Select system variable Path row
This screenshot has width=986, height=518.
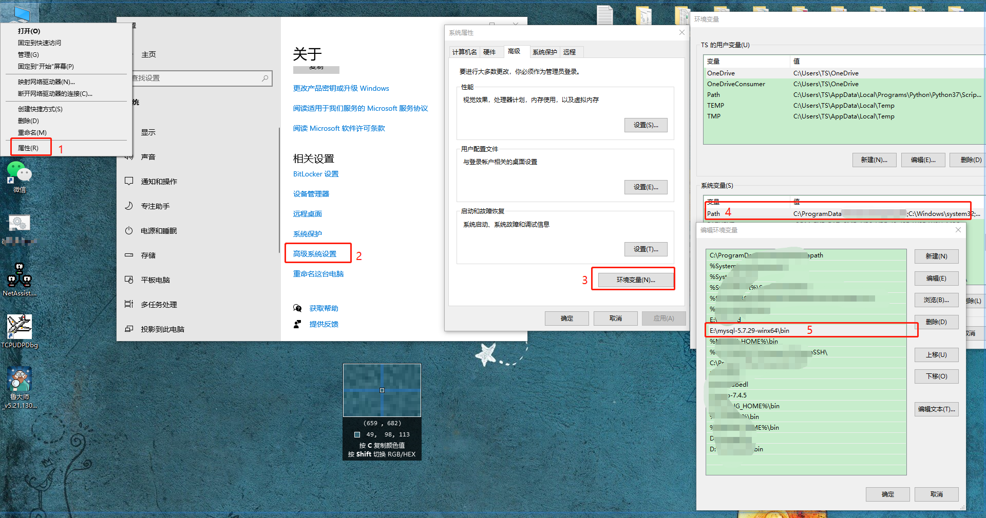click(x=844, y=214)
